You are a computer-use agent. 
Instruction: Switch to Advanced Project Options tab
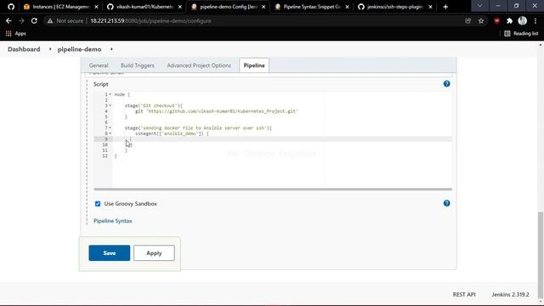[199, 65]
